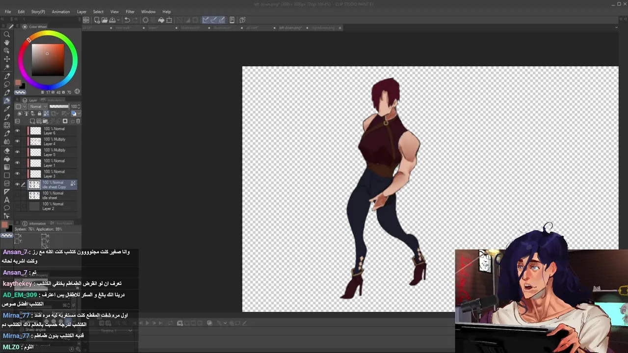Delete layer using trash icon
Viewport: 628px width, 353px height.
point(78,121)
